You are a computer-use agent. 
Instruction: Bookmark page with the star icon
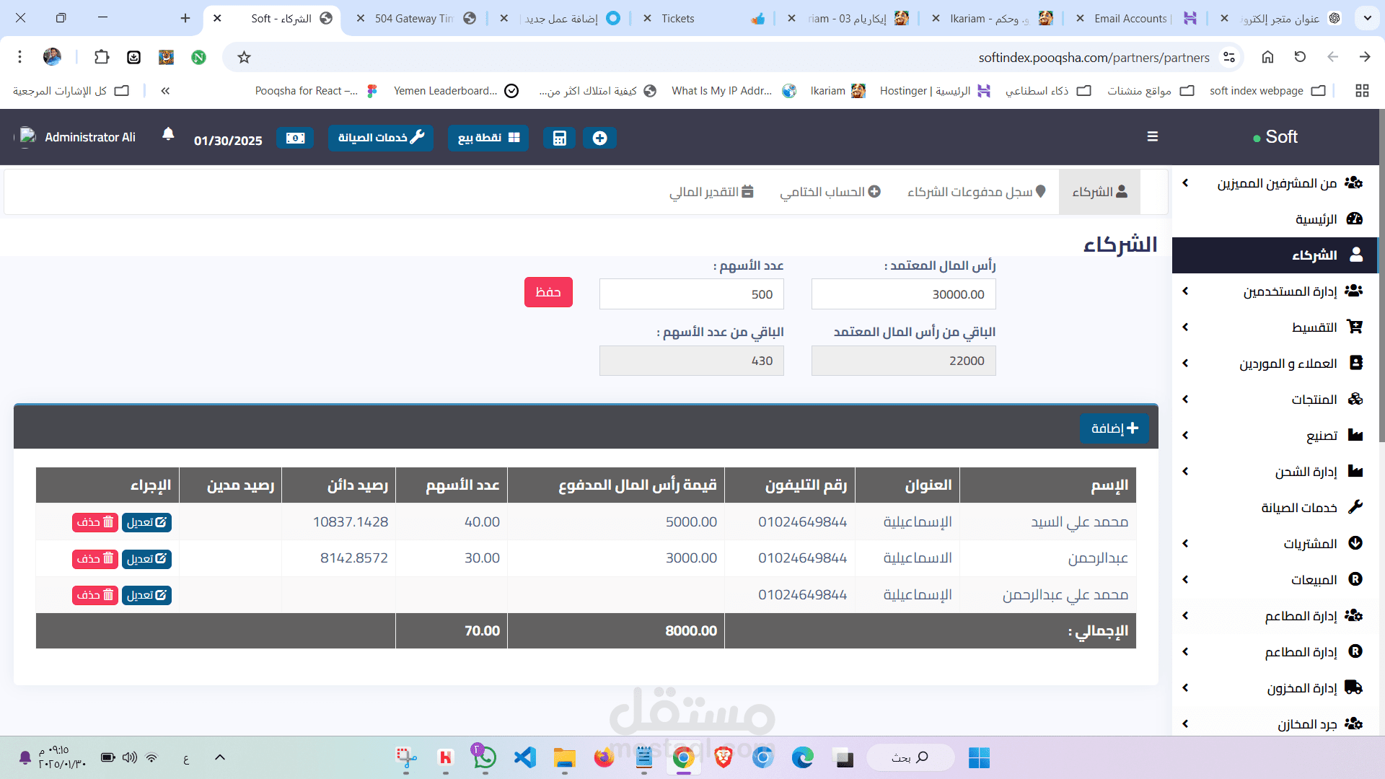[245, 58]
